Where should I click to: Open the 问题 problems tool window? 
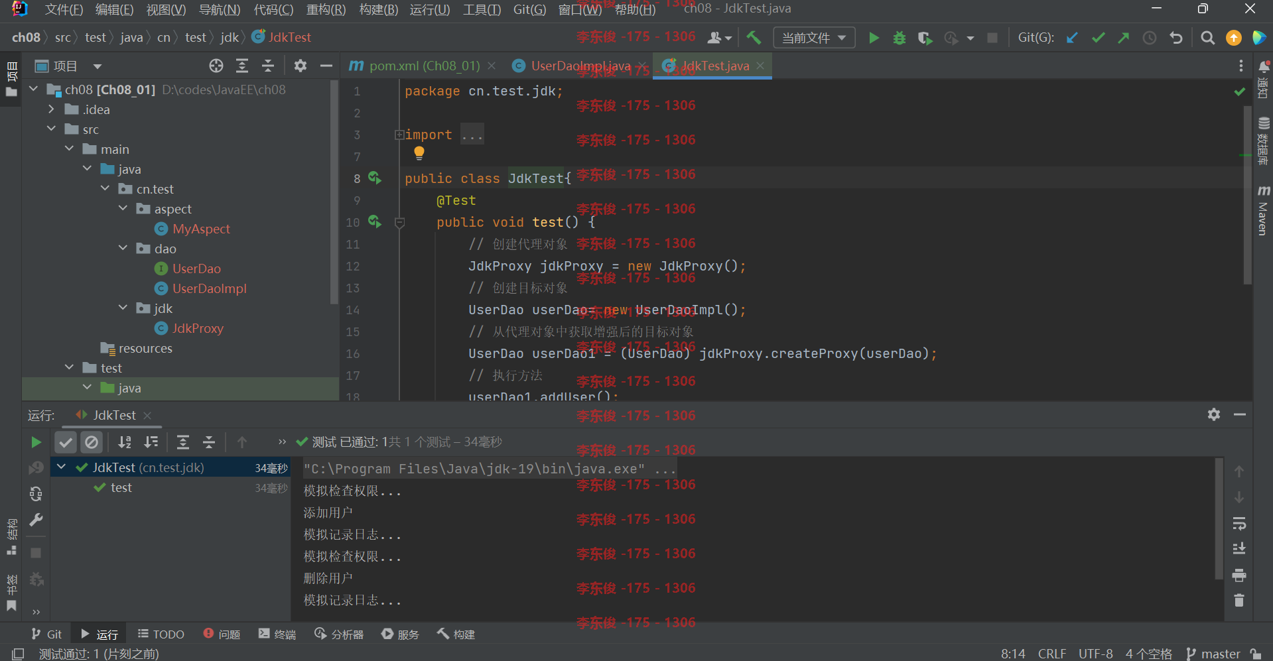pos(222,634)
